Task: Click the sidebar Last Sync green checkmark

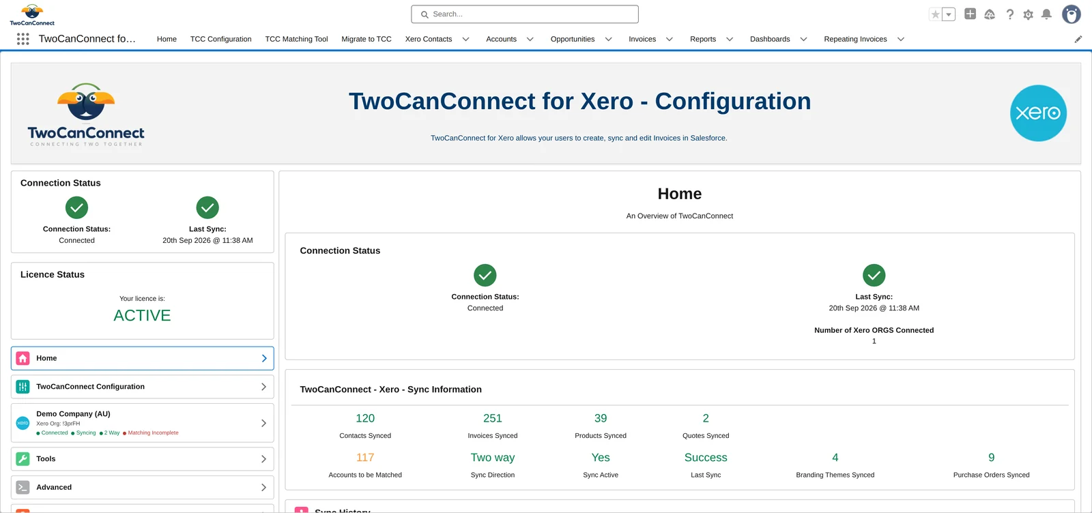Action: (x=207, y=207)
